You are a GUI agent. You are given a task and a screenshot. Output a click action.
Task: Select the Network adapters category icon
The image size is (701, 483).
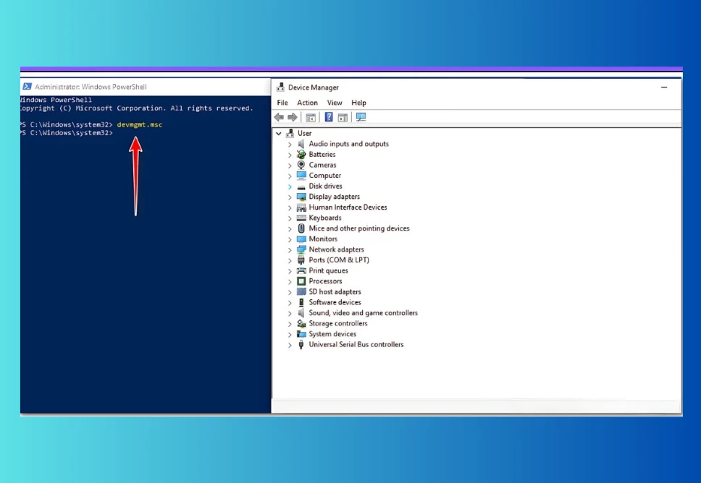point(301,249)
